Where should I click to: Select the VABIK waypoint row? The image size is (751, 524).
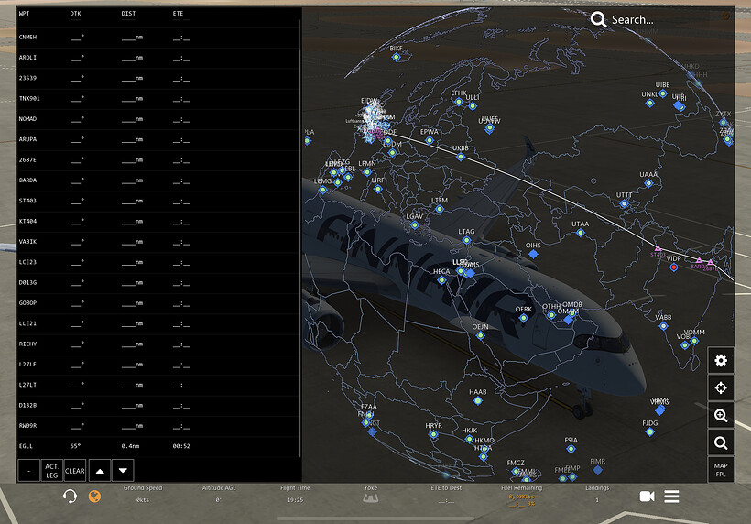pyautogui.click(x=158, y=242)
